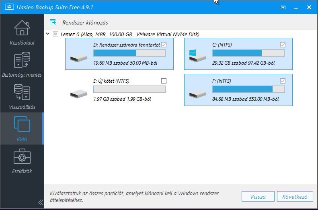Click the Rendszer klónozás header icon

pyautogui.click(x=53, y=22)
